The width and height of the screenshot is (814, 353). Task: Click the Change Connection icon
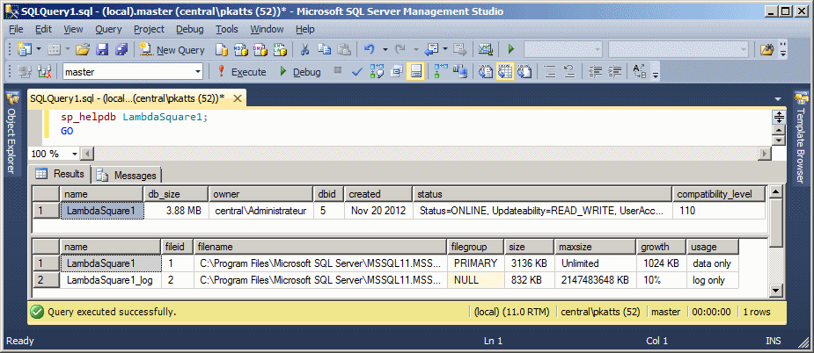pyautogui.click(x=45, y=72)
